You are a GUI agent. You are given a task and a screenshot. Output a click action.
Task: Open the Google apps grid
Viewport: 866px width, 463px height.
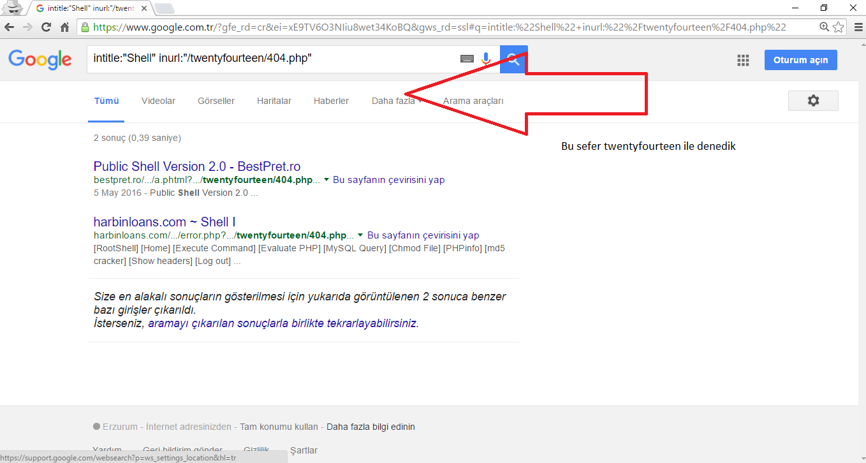[x=743, y=61]
